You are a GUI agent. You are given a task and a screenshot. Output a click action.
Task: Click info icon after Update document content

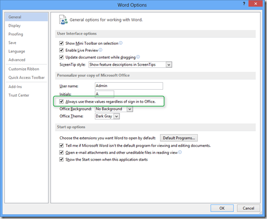pyautogui.click(x=138, y=57)
